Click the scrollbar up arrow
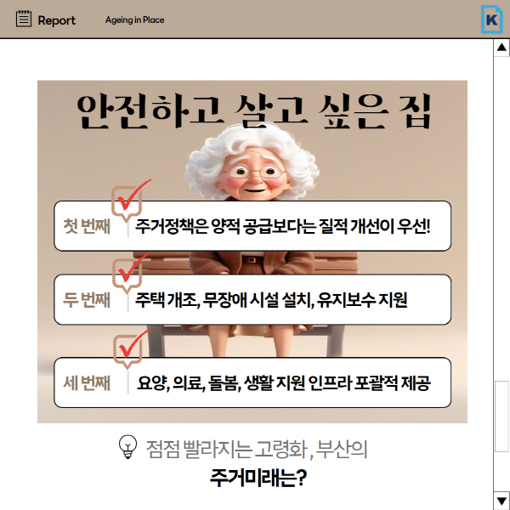510x510 pixels. tap(501, 48)
